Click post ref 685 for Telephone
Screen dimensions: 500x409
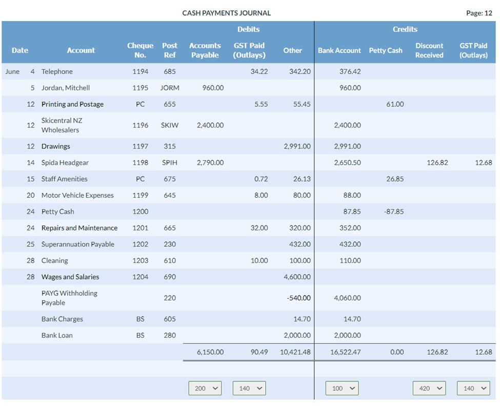pos(170,71)
